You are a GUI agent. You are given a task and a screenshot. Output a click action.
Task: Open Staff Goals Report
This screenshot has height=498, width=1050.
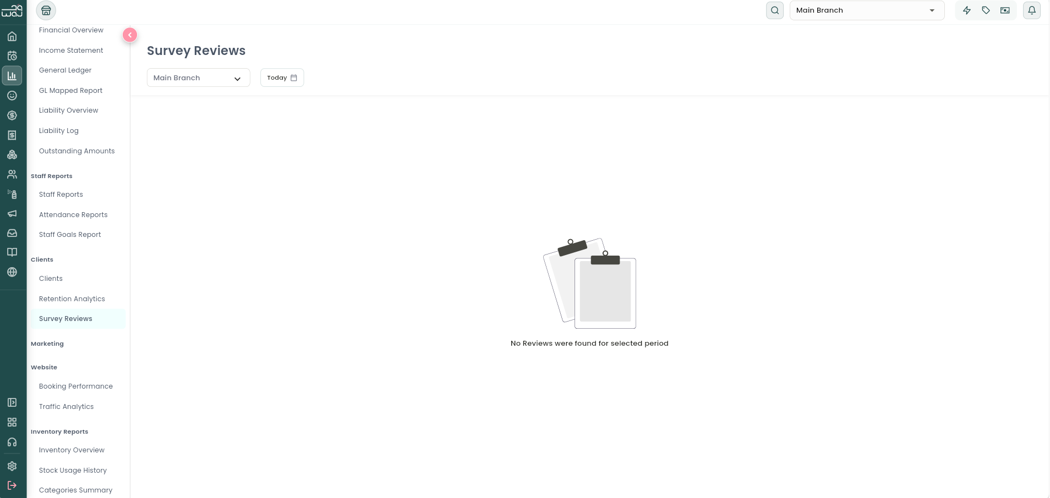pos(70,235)
